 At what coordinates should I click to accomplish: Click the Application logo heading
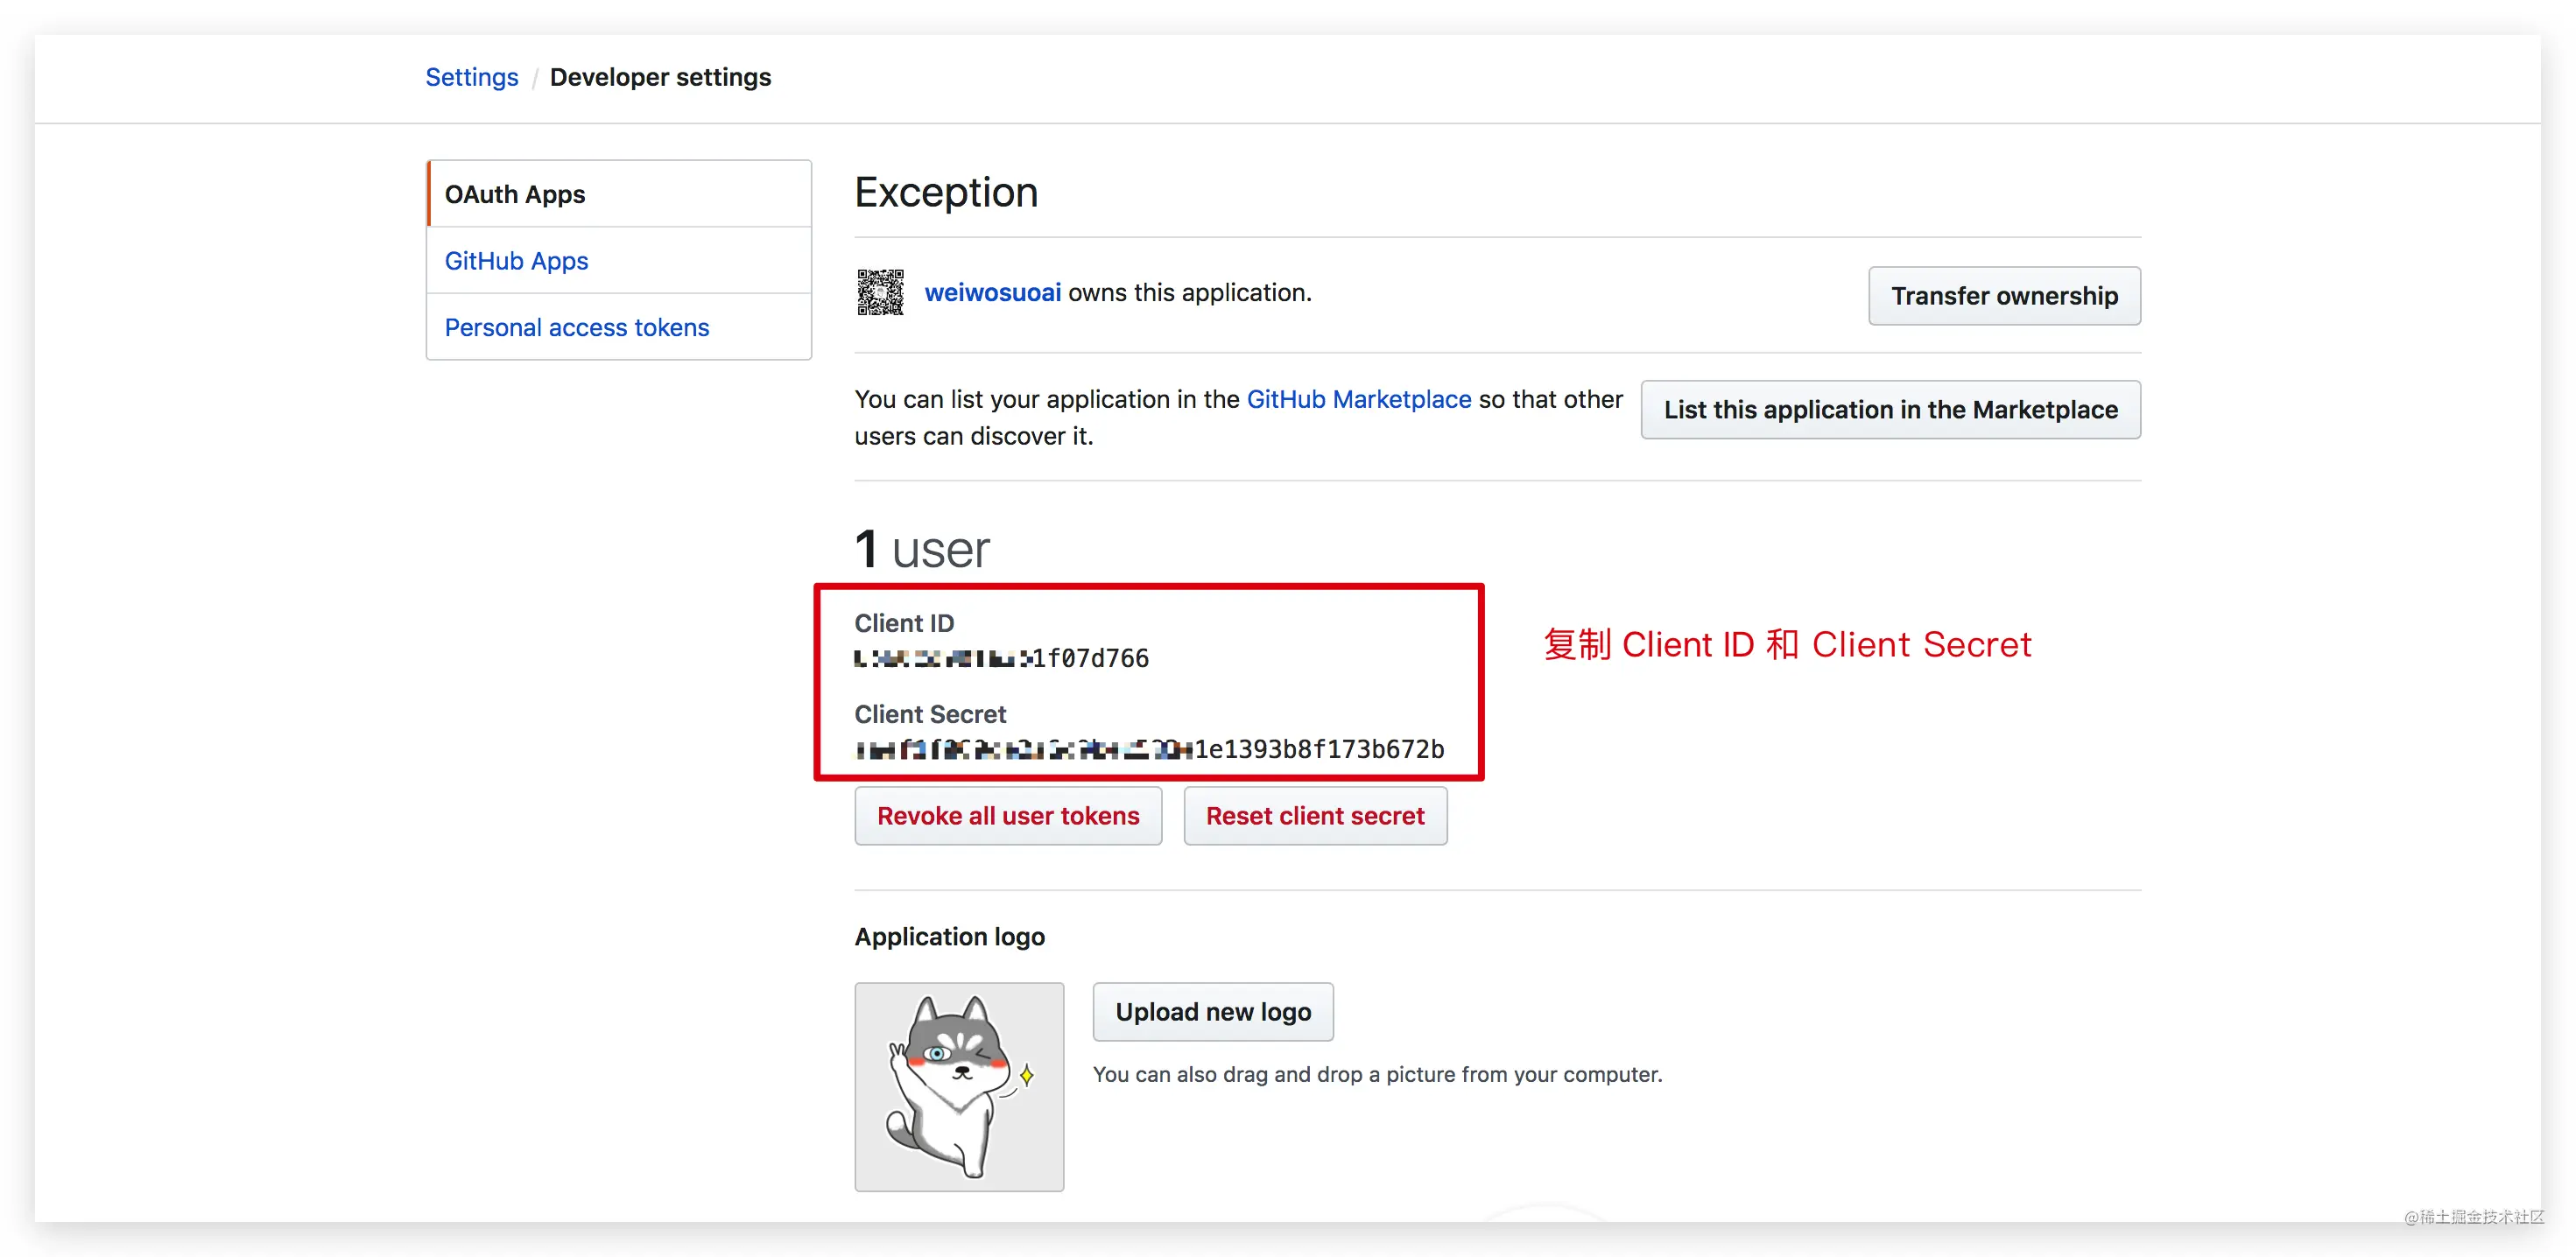949,936
